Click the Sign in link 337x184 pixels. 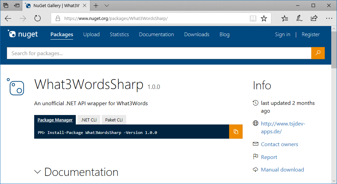click(283, 34)
